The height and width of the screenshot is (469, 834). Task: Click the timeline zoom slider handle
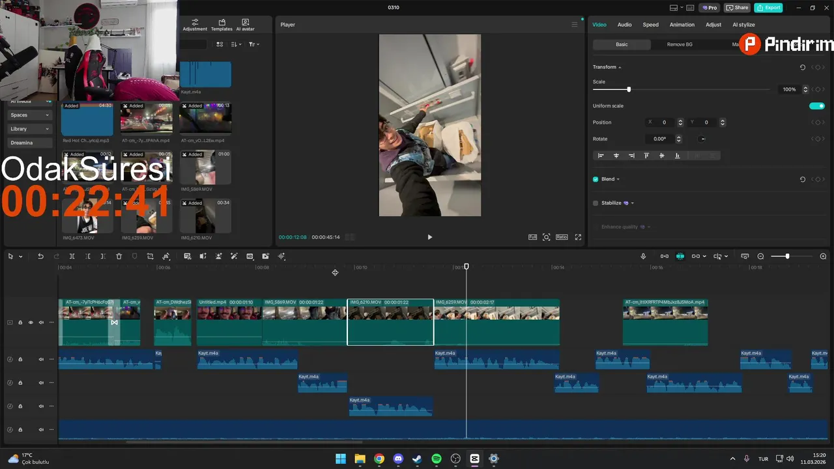(787, 257)
